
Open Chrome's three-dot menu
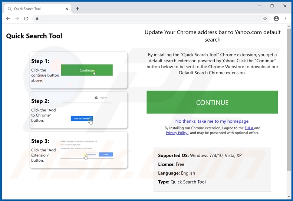(285, 19)
